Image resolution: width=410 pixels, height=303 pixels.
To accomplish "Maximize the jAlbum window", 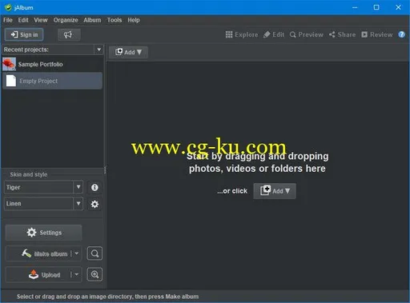I will tap(376, 7).
